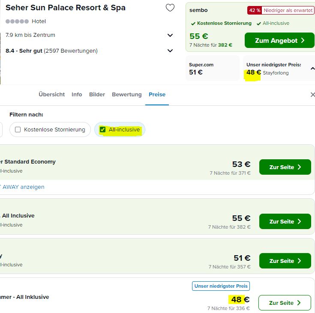Expand the 8.4 Sehr gut ratings section

pos(170,51)
